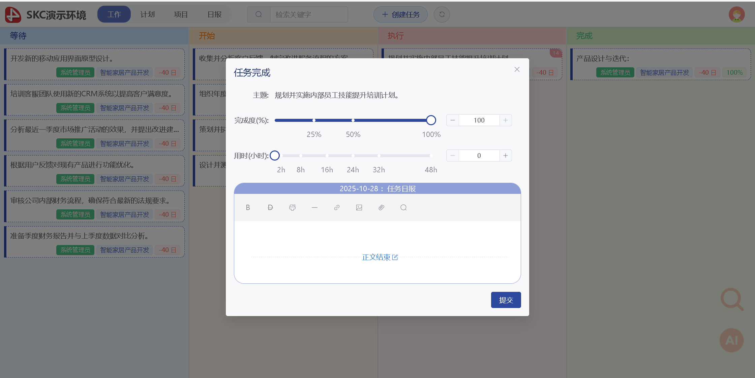Attach a file with the paperclip icon
The height and width of the screenshot is (378, 755).
pyautogui.click(x=381, y=207)
